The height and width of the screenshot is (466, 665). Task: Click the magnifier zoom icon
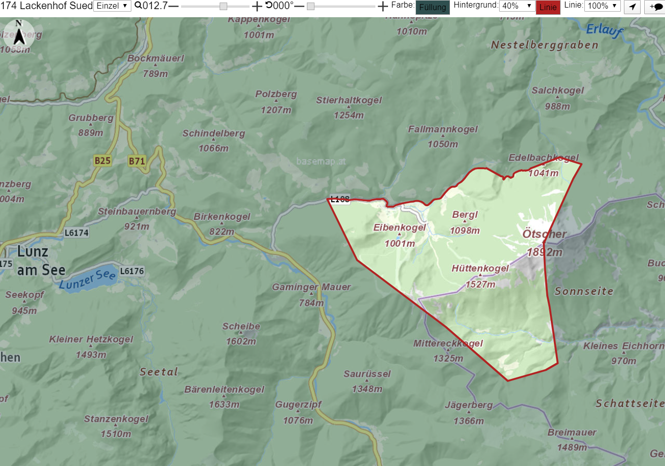[138, 6]
